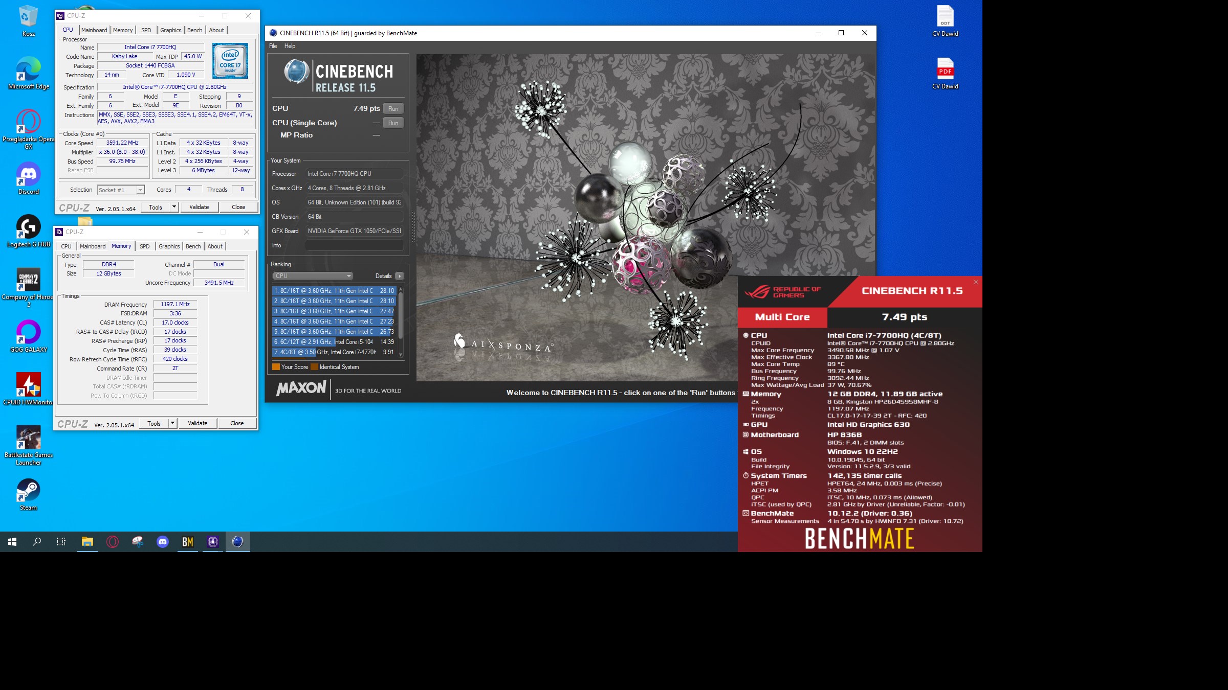Open Cinebench Help menu
The height and width of the screenshot is (690, 1228).
[x=290, y=46]
